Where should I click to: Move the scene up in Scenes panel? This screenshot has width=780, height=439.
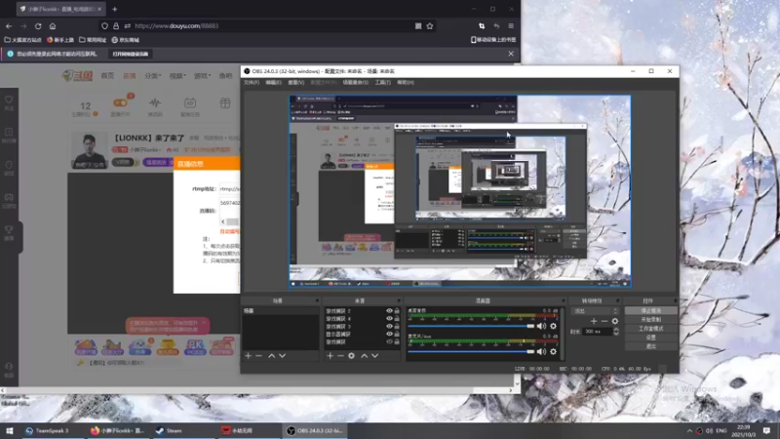coord(272,356)
